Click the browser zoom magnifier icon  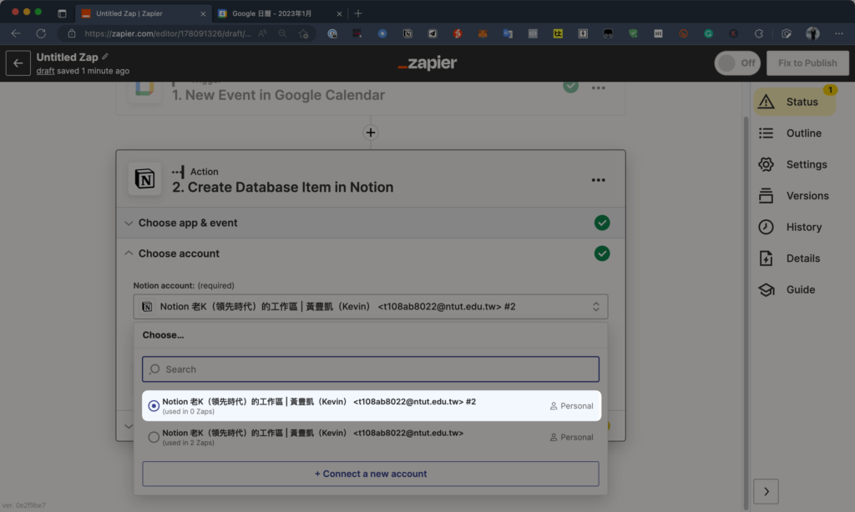[282, 33]
